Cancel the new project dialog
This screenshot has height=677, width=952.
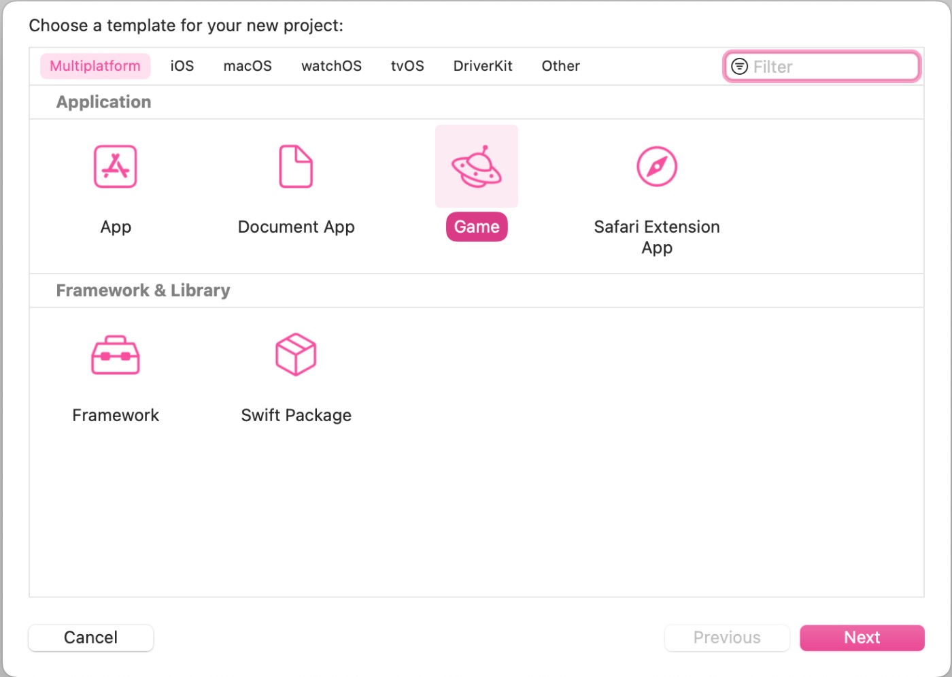(x=91, y=638)
